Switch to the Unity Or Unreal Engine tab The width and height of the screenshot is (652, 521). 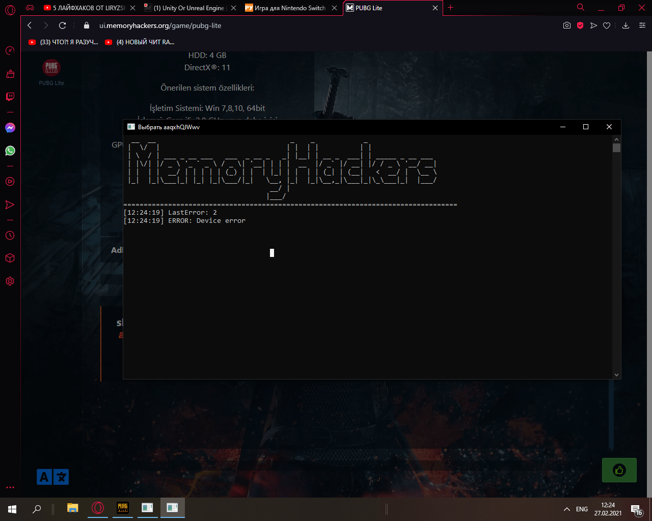click(189, 8)
